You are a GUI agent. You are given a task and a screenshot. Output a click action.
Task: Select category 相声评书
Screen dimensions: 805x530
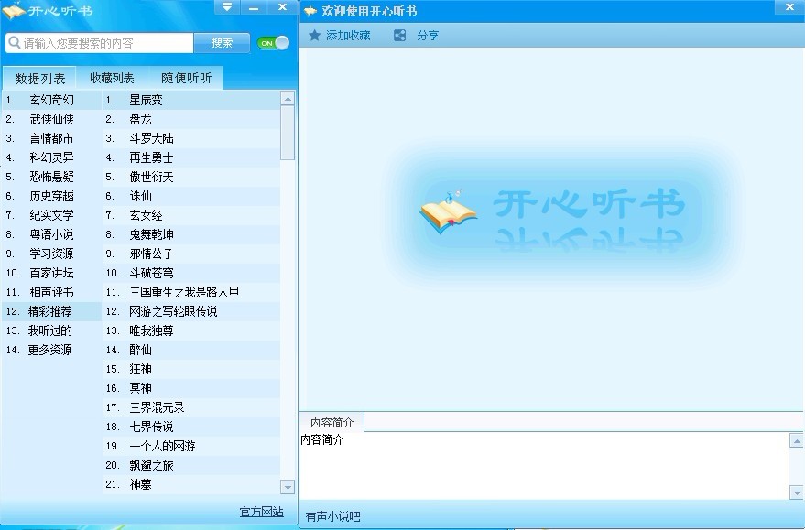(51, 292)
